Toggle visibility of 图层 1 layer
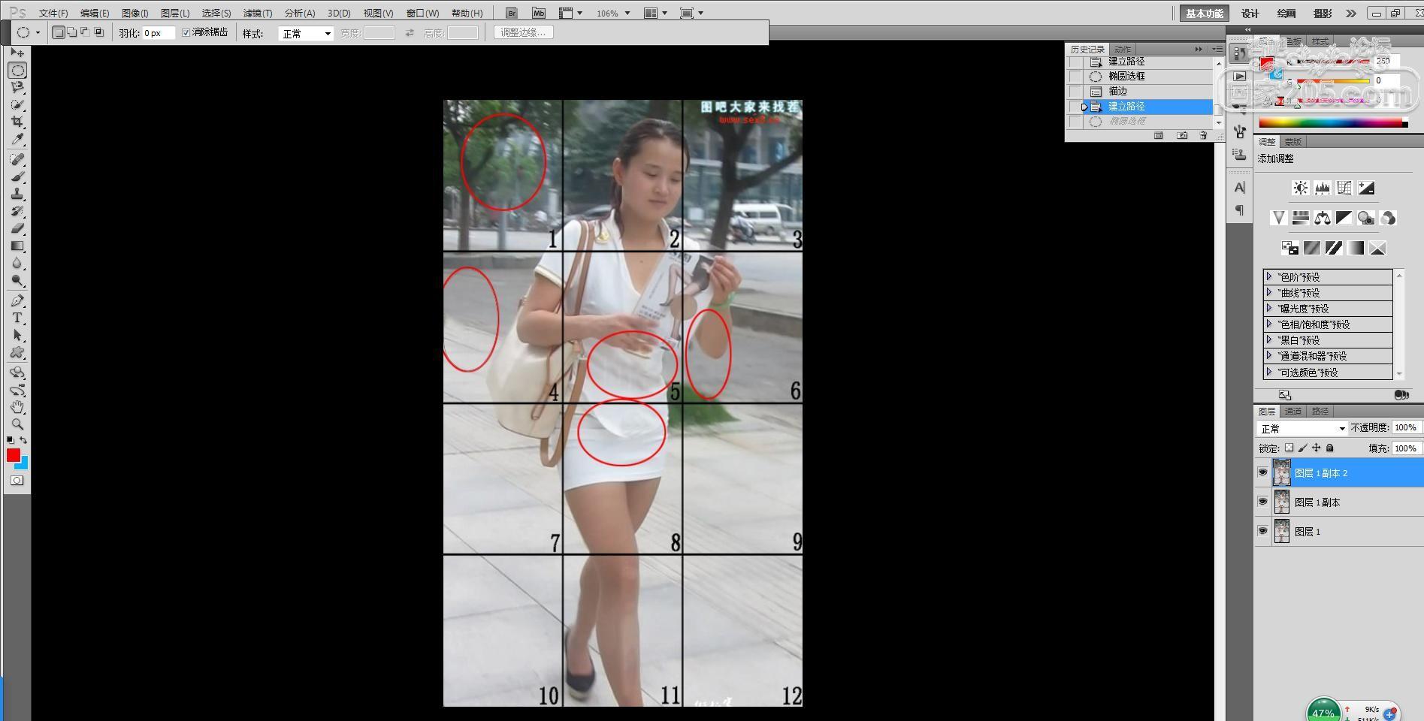 point(1262,531)
